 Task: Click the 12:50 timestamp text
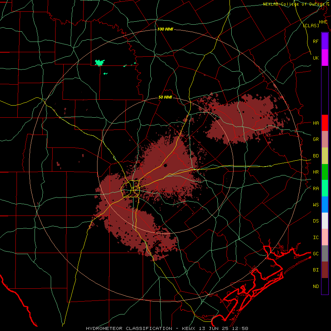[240, 328]
